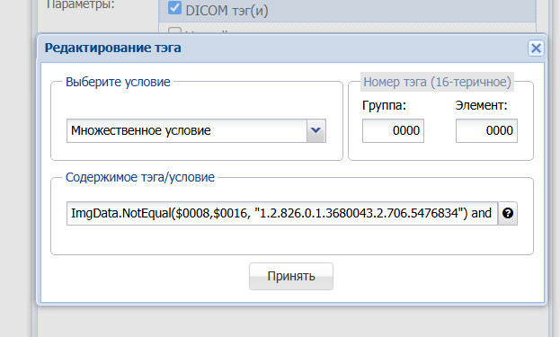Click the Содержимое тэга/условие group label

tap(140, 177)
